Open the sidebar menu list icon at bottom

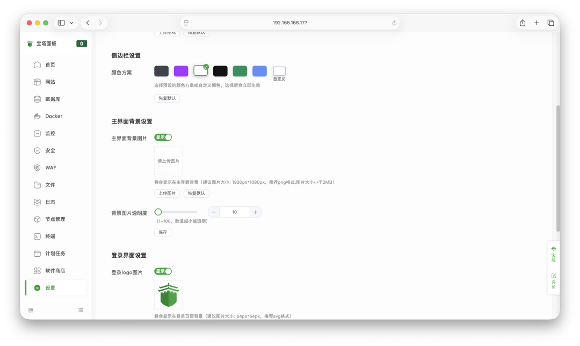(81, 310)
